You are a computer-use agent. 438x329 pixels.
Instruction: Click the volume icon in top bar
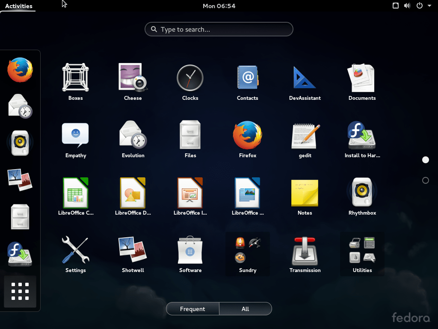pyautogui.click(x=407, y=6)
